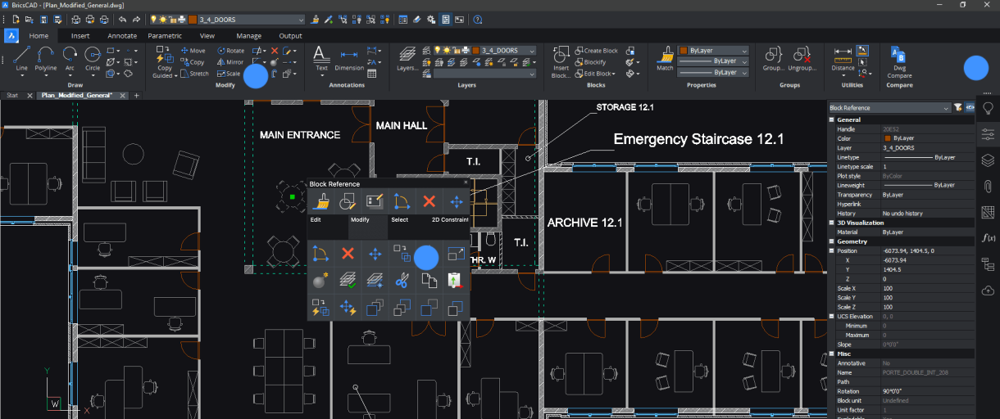
Task: Open the Text annotation tool
Action: click(321, 58)
